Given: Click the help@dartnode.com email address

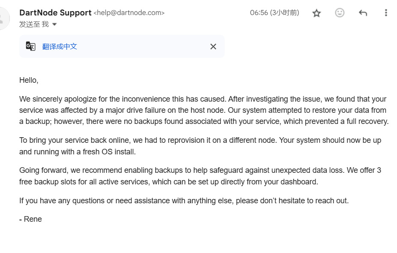Looking at the screenshot, I should 129,13.
